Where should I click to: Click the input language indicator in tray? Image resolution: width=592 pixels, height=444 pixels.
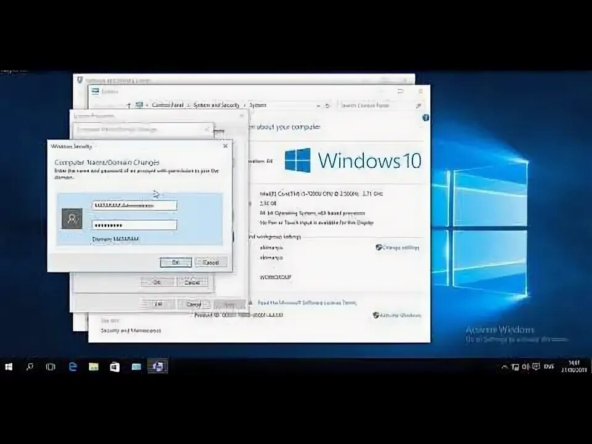[x=549, y=366]
